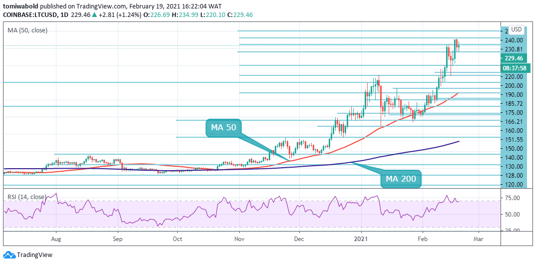Click the 175.00 price axis label
Viewport: 536px width, 264px height.
514,113
